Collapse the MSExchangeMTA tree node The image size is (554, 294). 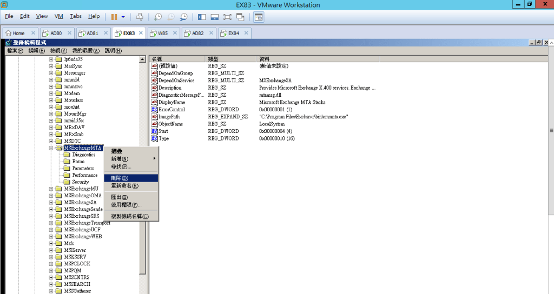click(51, 148)
